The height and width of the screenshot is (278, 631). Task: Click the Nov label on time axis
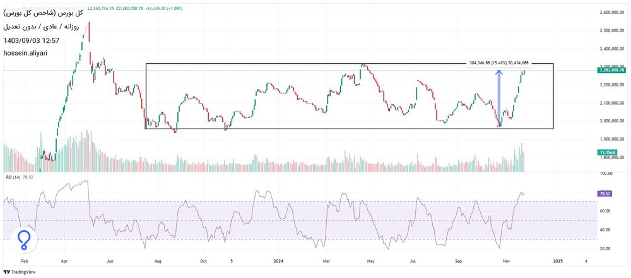pyautogui.click(x=505, y=260)
